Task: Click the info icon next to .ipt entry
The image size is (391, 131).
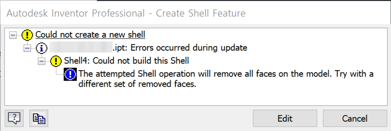Action: click(x=42, y=48)
